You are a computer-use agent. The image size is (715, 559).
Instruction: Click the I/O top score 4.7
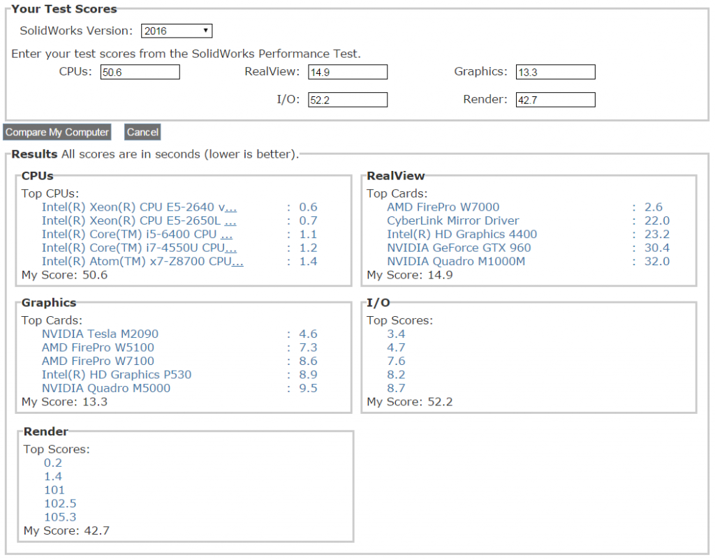(397, 348)
